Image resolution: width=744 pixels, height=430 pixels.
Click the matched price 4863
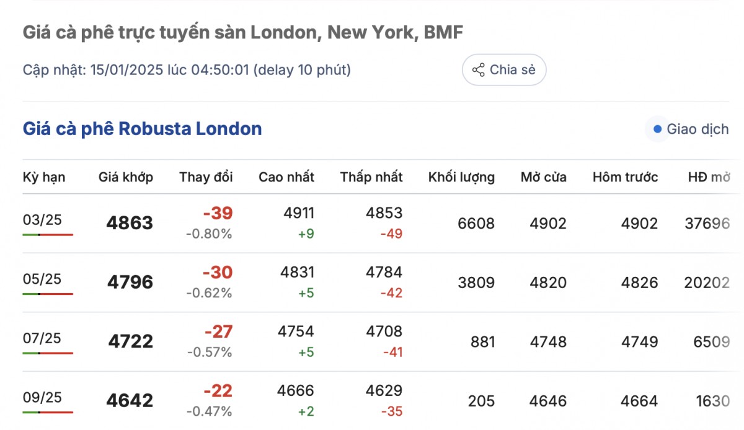130,223
